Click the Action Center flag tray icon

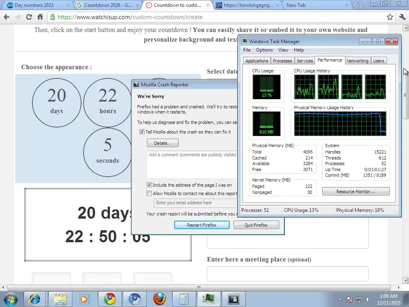coord(349,299)
